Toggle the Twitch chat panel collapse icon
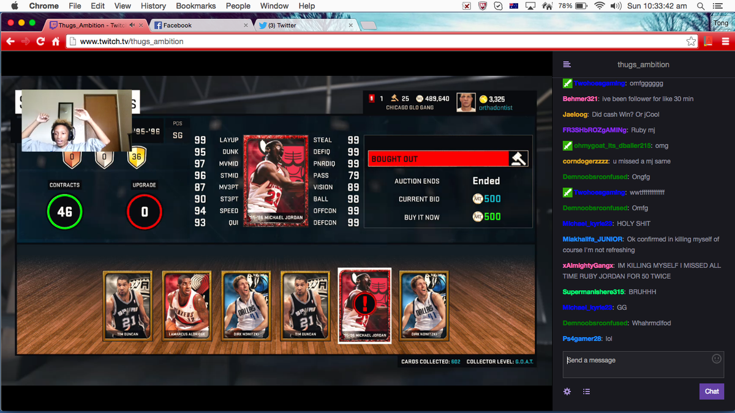 567,64
